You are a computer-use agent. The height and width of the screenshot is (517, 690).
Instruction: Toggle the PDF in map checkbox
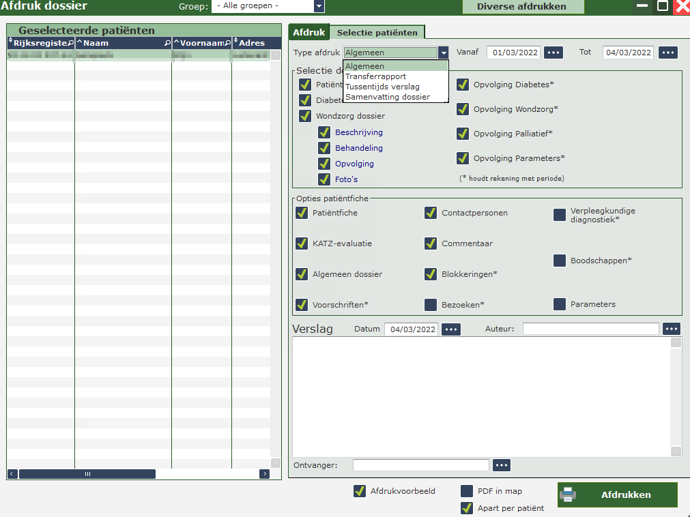pyautogui.click(x=467, y=491)
